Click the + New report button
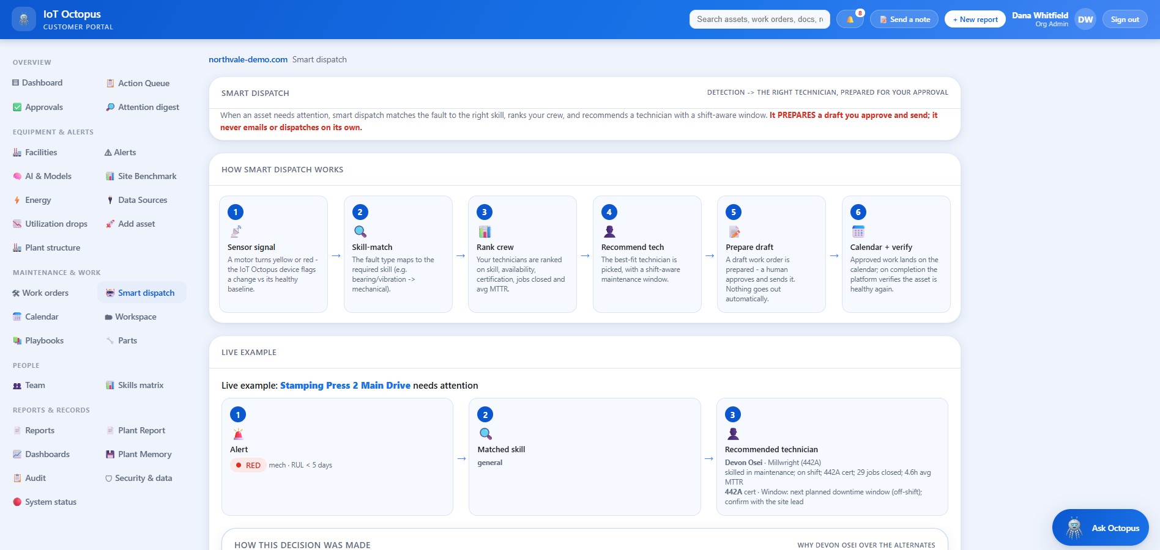This screenshot has height=550, width=1160. pos(975,19)
